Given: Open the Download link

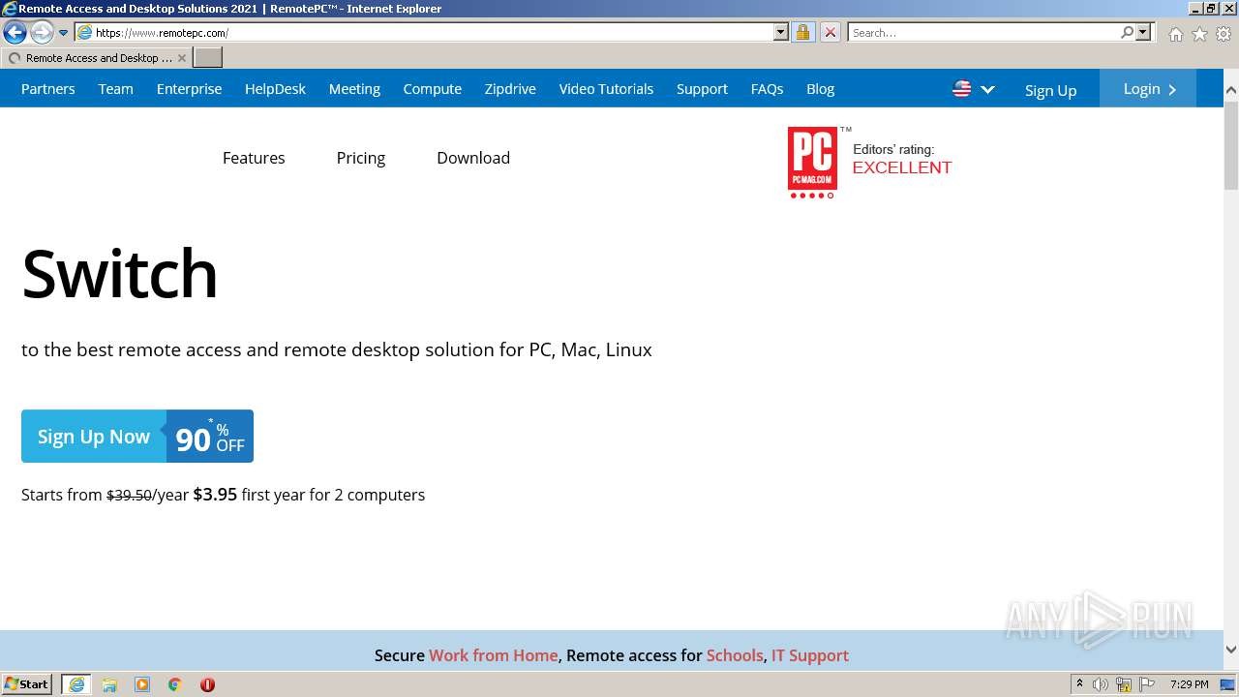Looking at the screenshot, I should [x=473, y=158].
